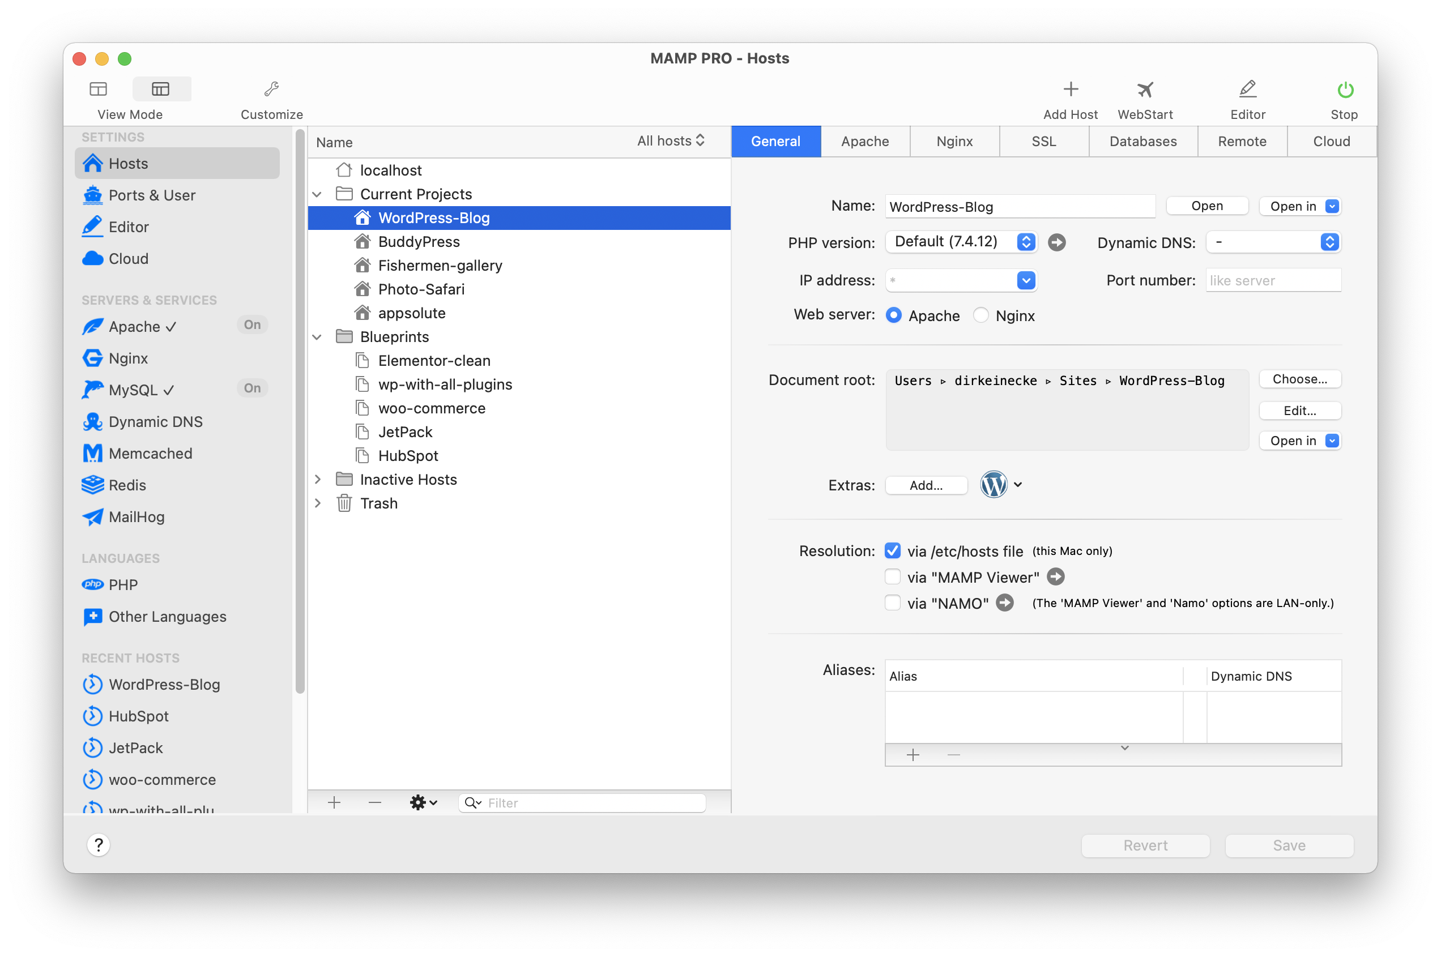This screenshot has width=1441, height=957.
Task: Uncheck via /etc/hosts file checkbox
Action: pos(892,550)
